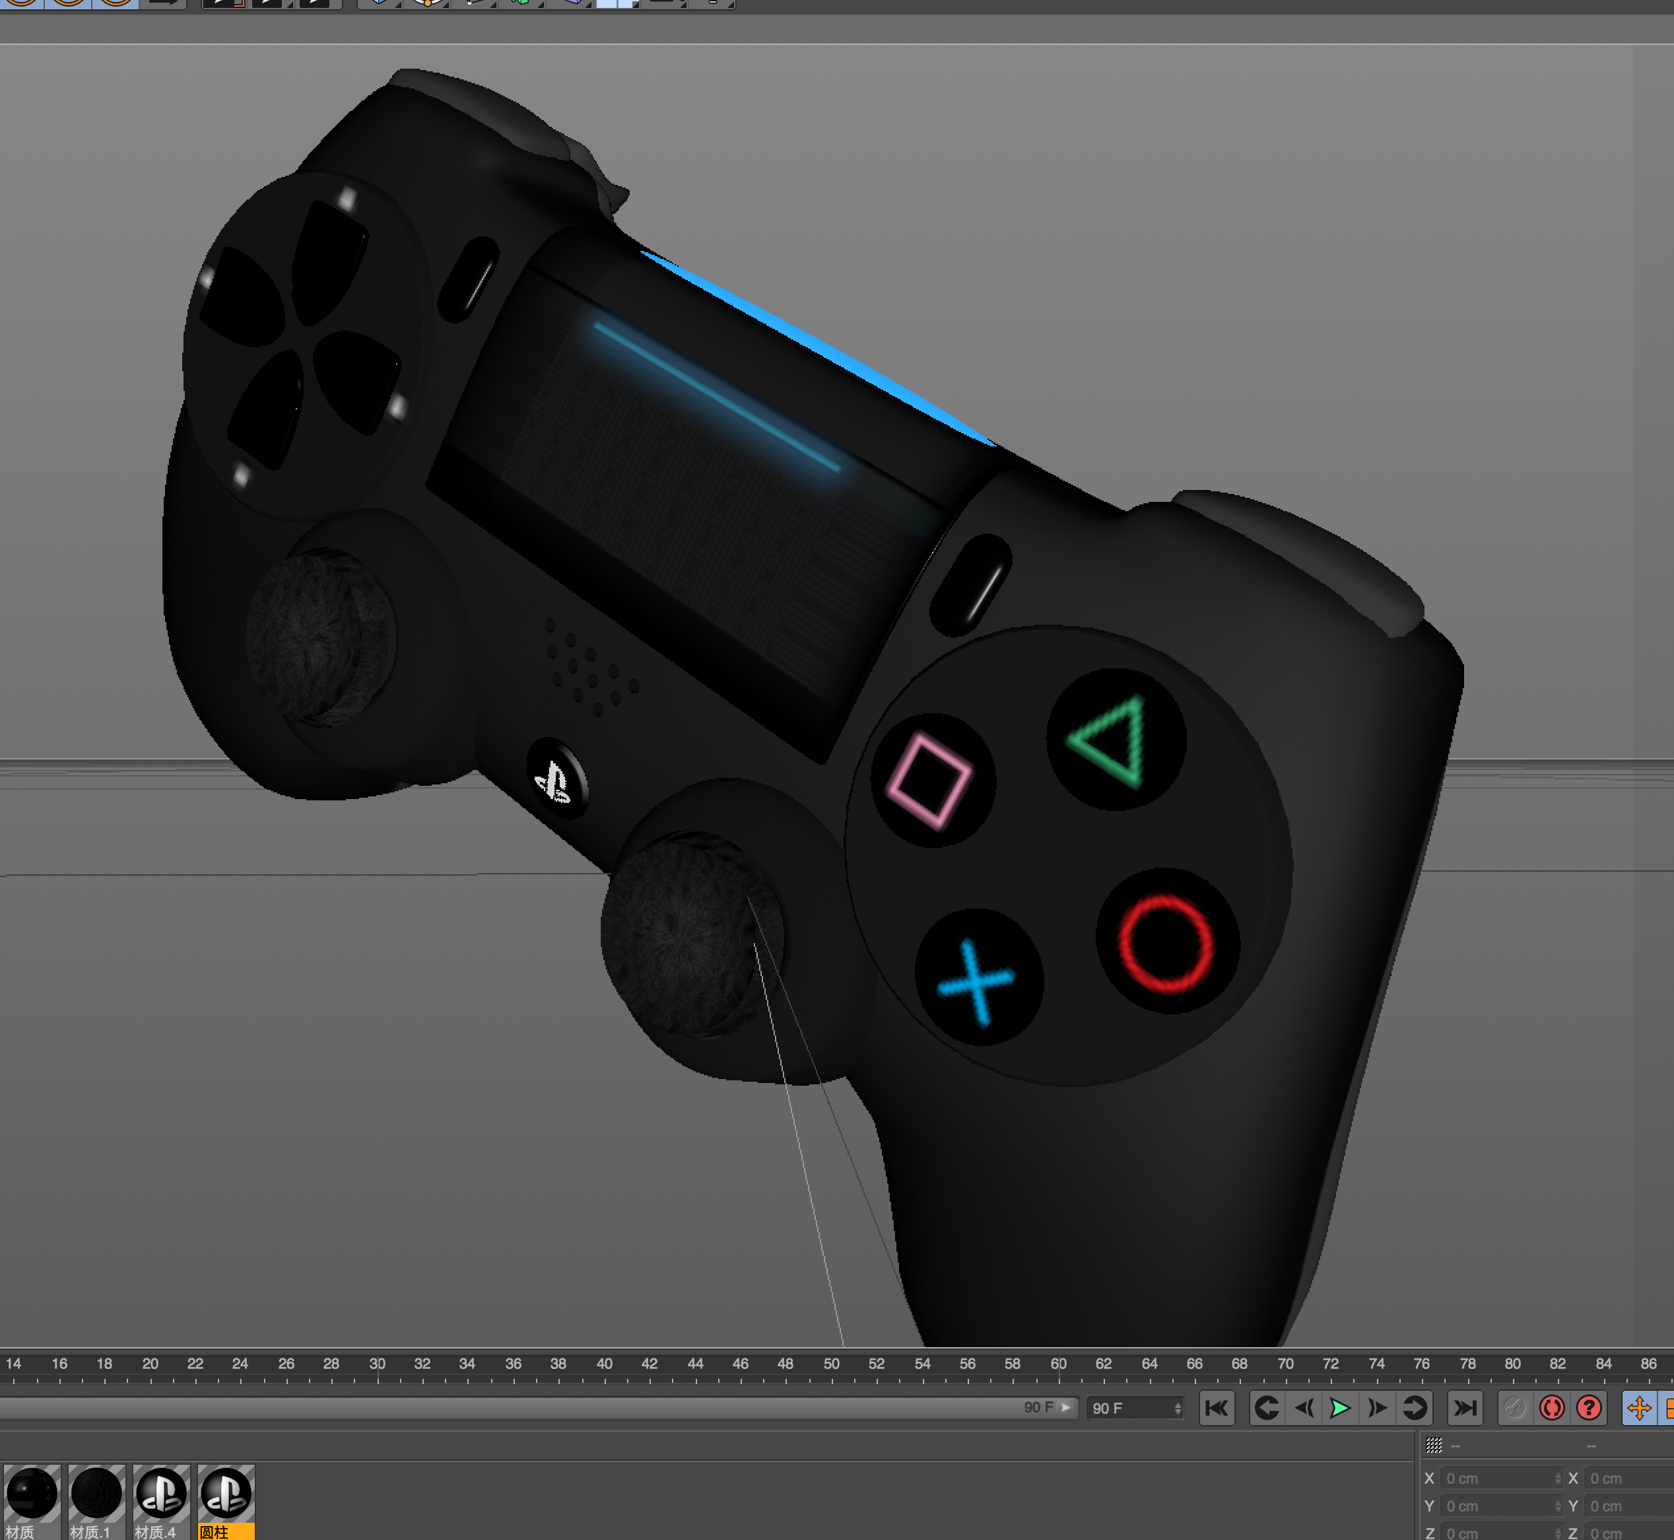This screenshot has width=1674, height=1540.
Task: Toggle the Keyframe Selection question-mark button
Action: (x=1589, y=1407)
